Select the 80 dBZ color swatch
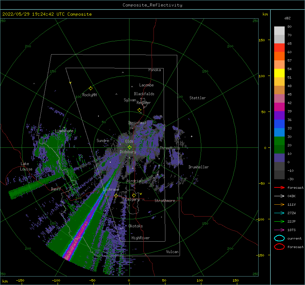This screenshot has width=305, height=285. [x=279, y=31]
